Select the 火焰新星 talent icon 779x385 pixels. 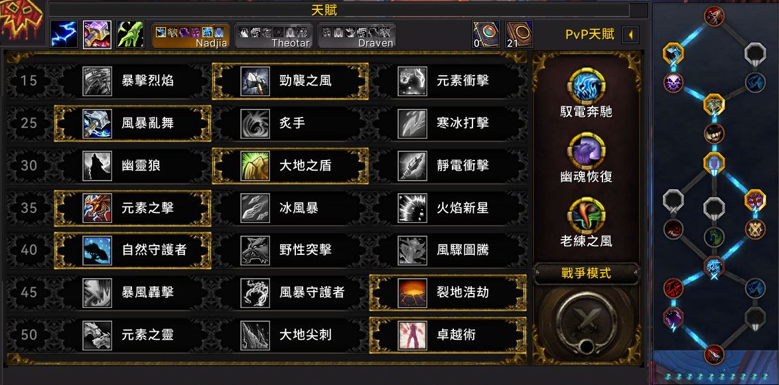[412, 208]
